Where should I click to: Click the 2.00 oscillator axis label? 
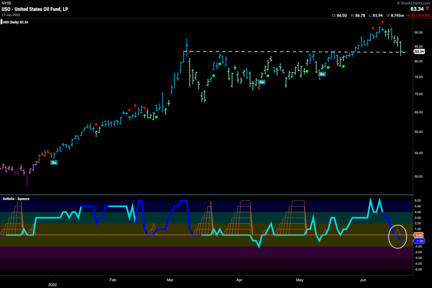point(418,223)
